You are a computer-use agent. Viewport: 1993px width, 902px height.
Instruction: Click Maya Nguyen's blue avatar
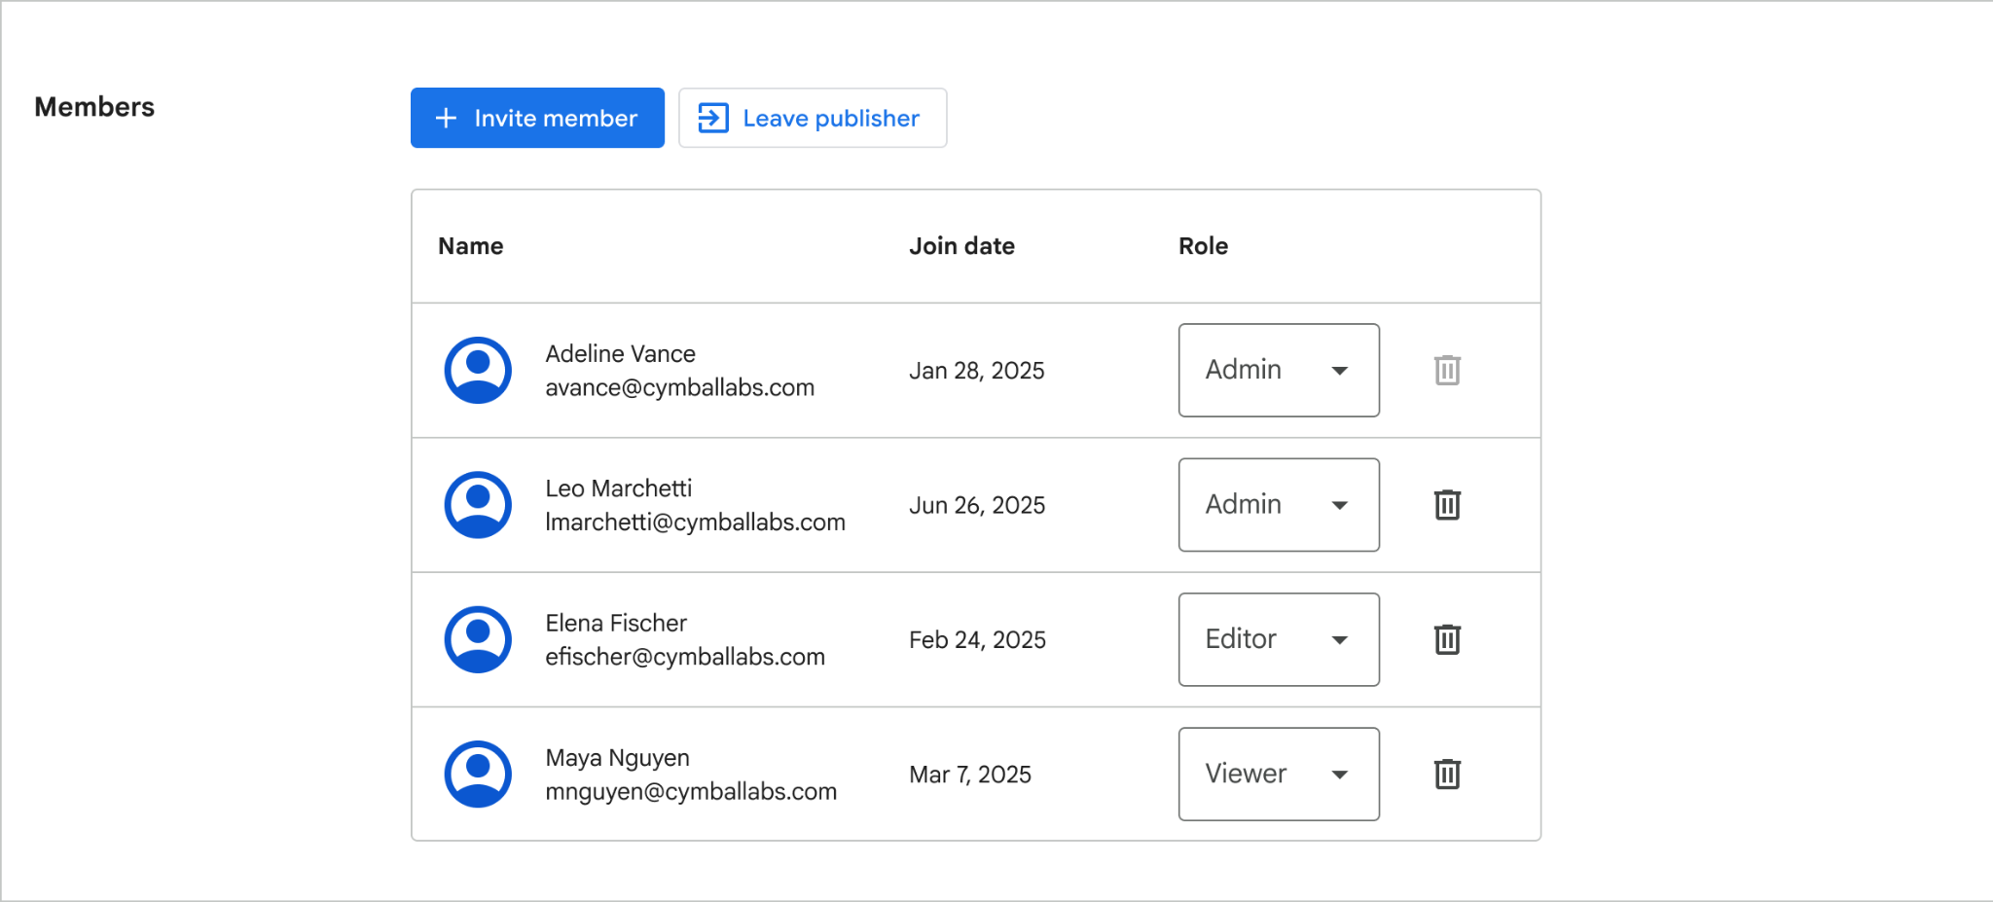pos(478,774)
